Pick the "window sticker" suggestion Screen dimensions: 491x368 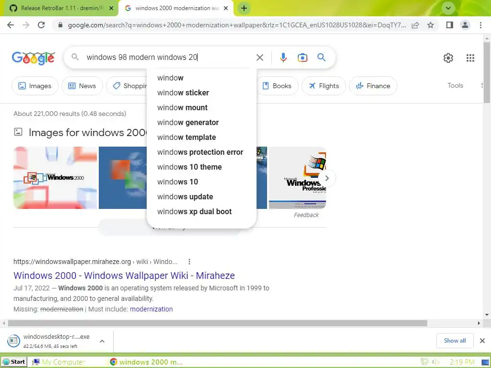click(201, 92)
